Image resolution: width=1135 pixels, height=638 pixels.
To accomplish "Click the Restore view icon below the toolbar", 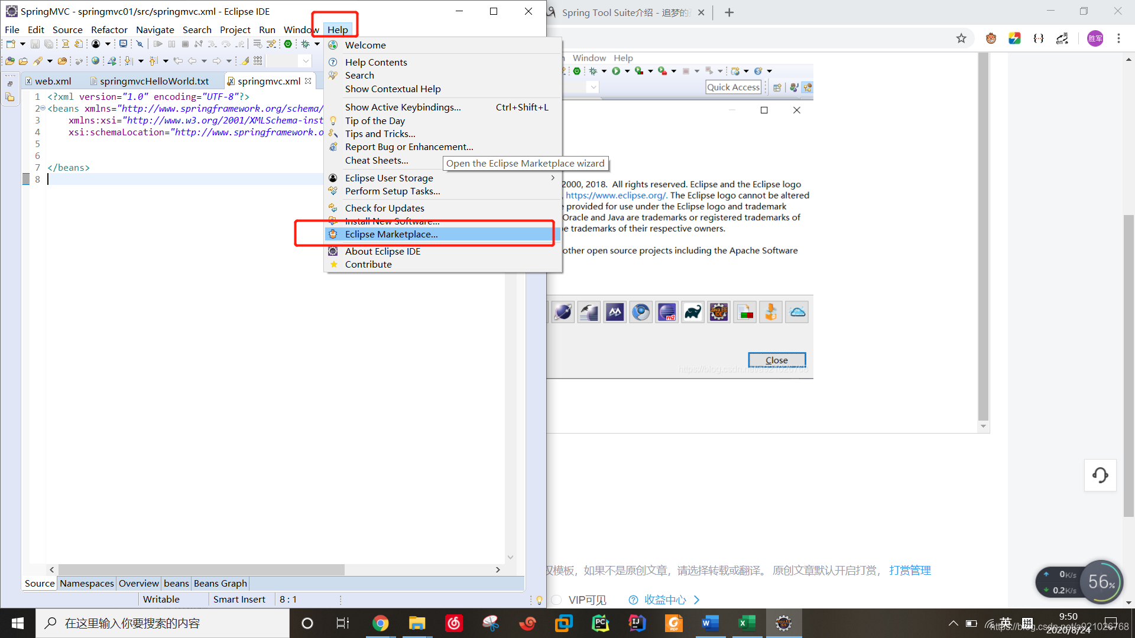I will tap(10, 83).
